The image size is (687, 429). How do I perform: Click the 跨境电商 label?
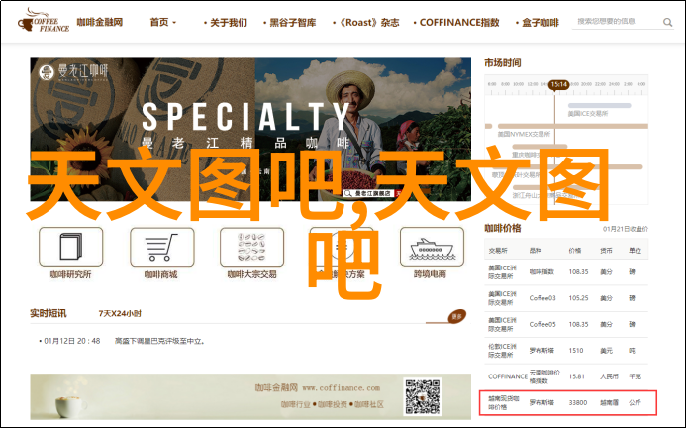click(x=430, y=274)
